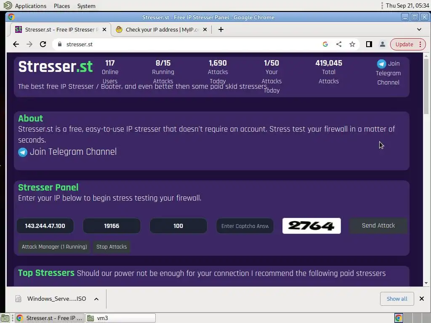431x323 pixels.
Task: Click the panel menu icon left of Applications
Action: [x=8, y=5]
